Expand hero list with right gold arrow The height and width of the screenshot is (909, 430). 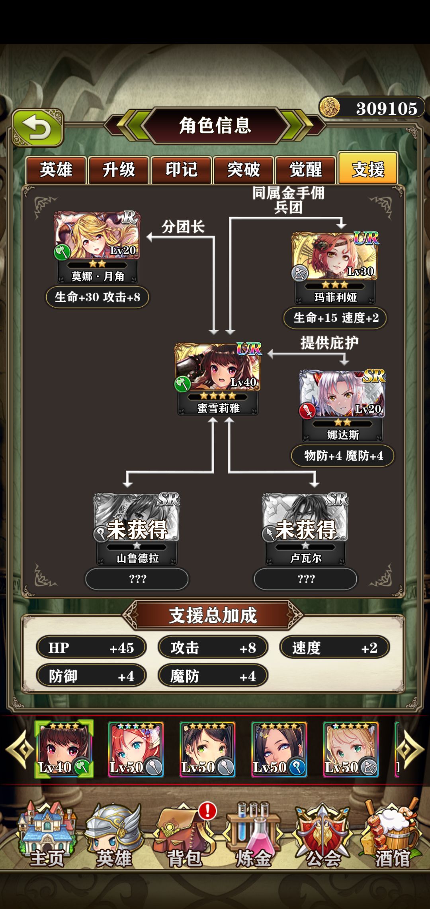click(410, 750)
